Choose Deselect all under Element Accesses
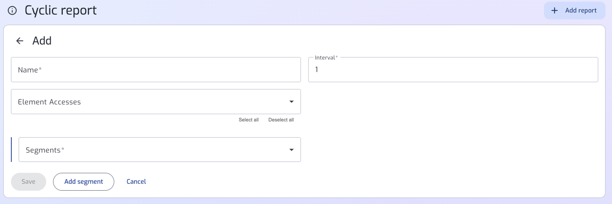Viewport: 612px width, 204px height. tap(281, 120)
